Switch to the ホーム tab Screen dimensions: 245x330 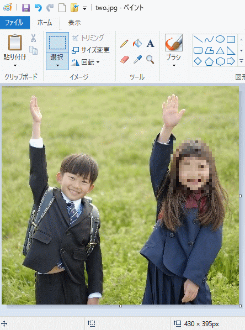[45, 22]
